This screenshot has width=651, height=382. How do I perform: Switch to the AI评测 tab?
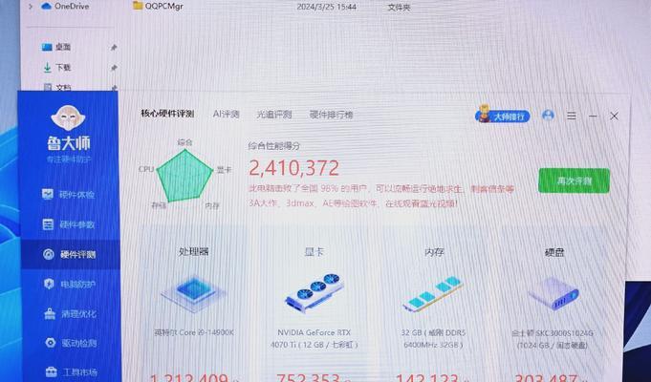tap(226, 114)
